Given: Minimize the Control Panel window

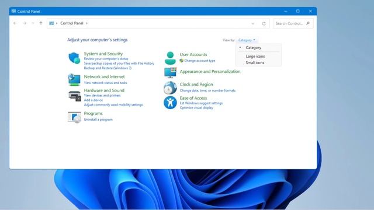Looking at the screenshot, I should coord(286,11).
